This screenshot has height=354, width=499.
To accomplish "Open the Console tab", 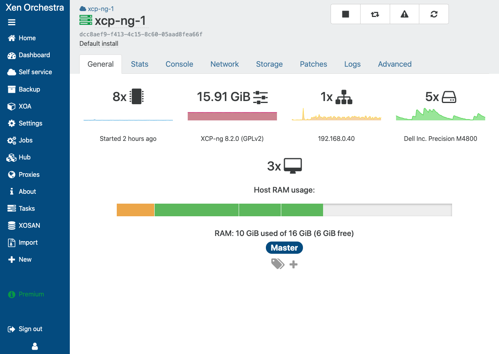I will coord(179,64).
